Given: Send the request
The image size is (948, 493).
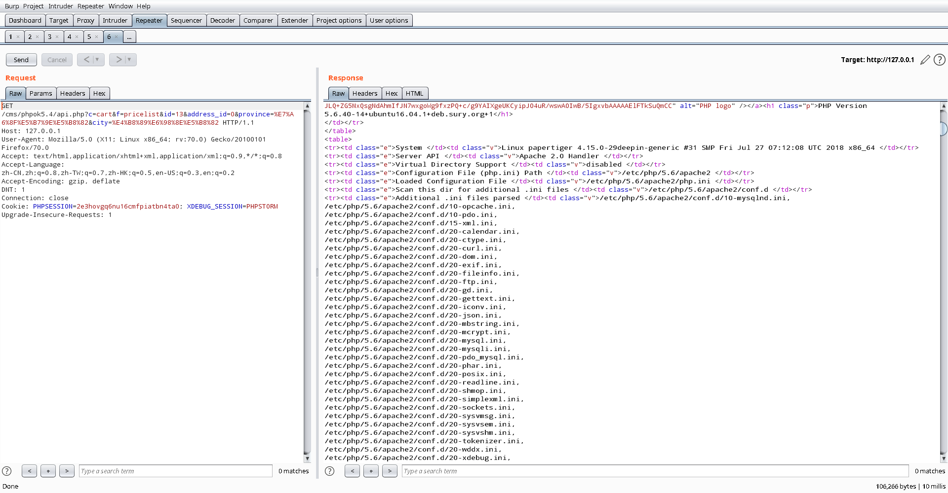Looking at the screenshot, I should tap(21, 60).
